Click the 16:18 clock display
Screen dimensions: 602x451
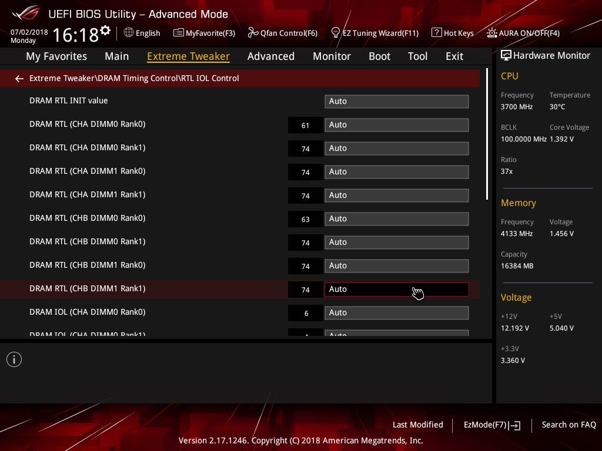click(x=76, y=35)
